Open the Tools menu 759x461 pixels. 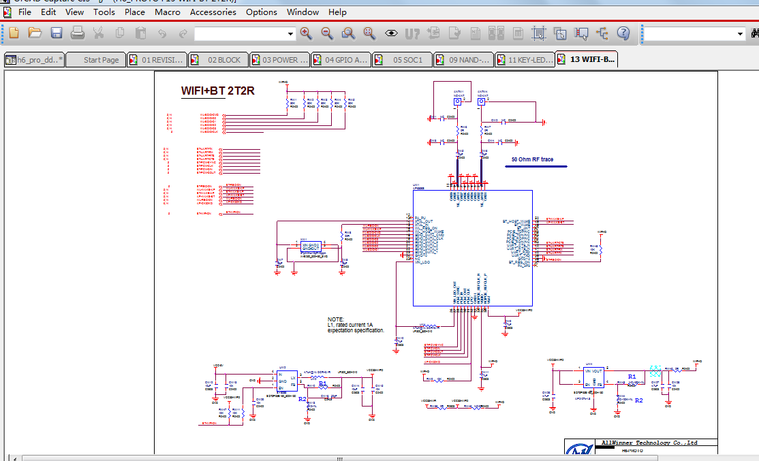[x=104, y=12]
